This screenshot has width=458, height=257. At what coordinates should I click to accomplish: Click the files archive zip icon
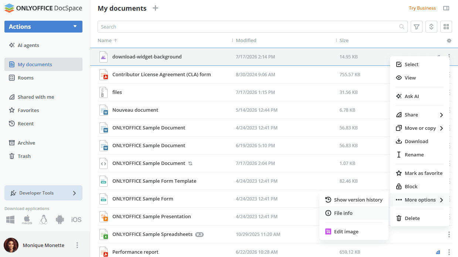pos(104,92)
